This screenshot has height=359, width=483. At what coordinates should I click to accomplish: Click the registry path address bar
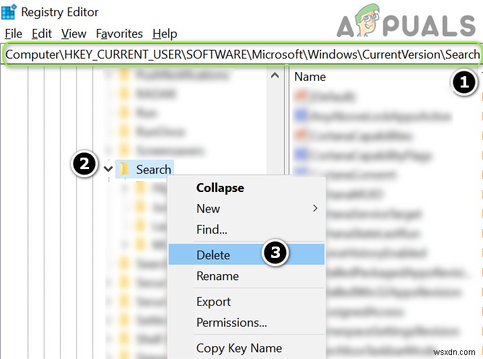tap(241, 54)
